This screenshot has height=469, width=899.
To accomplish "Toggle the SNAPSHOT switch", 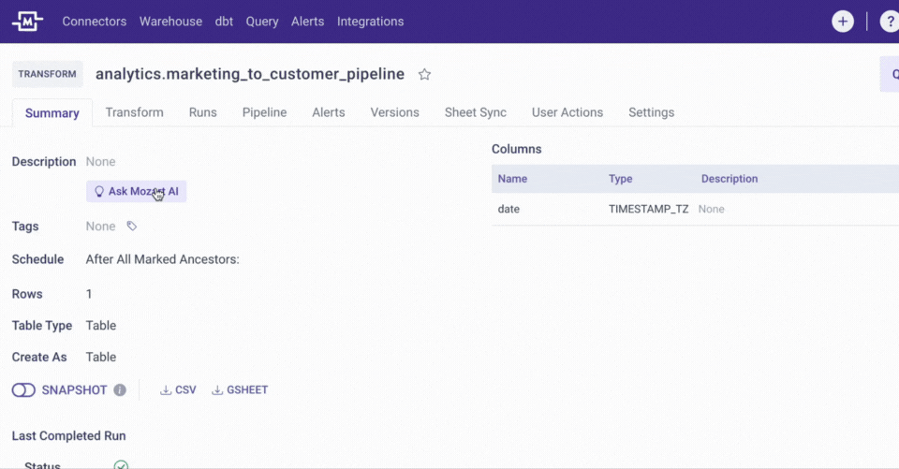I will coord(23,390).
